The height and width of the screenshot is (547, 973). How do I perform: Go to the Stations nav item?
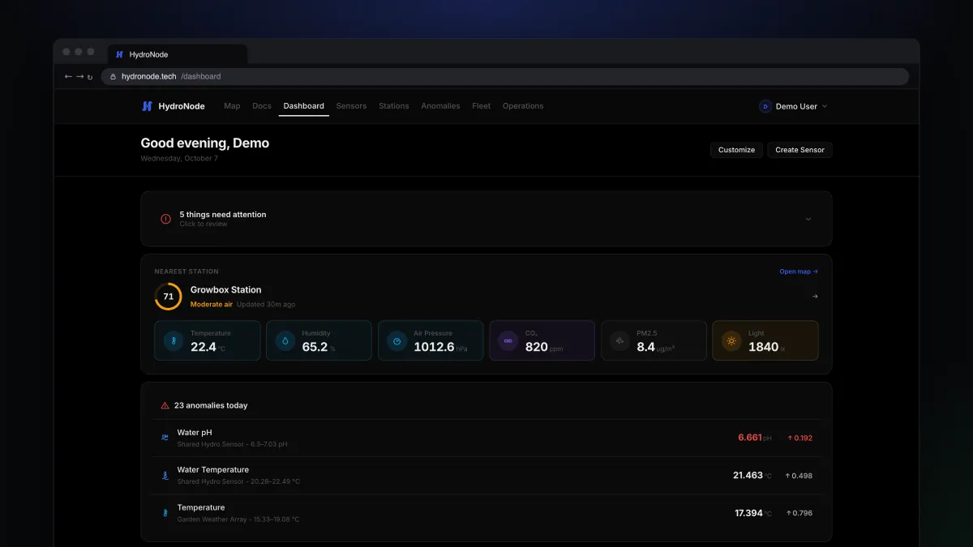coord(394,106)
